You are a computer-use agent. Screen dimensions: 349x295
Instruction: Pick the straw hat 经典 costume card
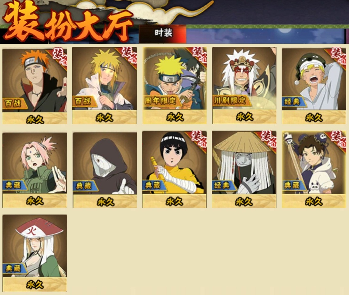point(244,169)
